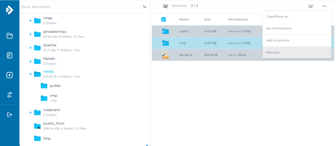This screenshot has width=336, height=146.
Task: Click the public name in the file table
Action: 184,31
